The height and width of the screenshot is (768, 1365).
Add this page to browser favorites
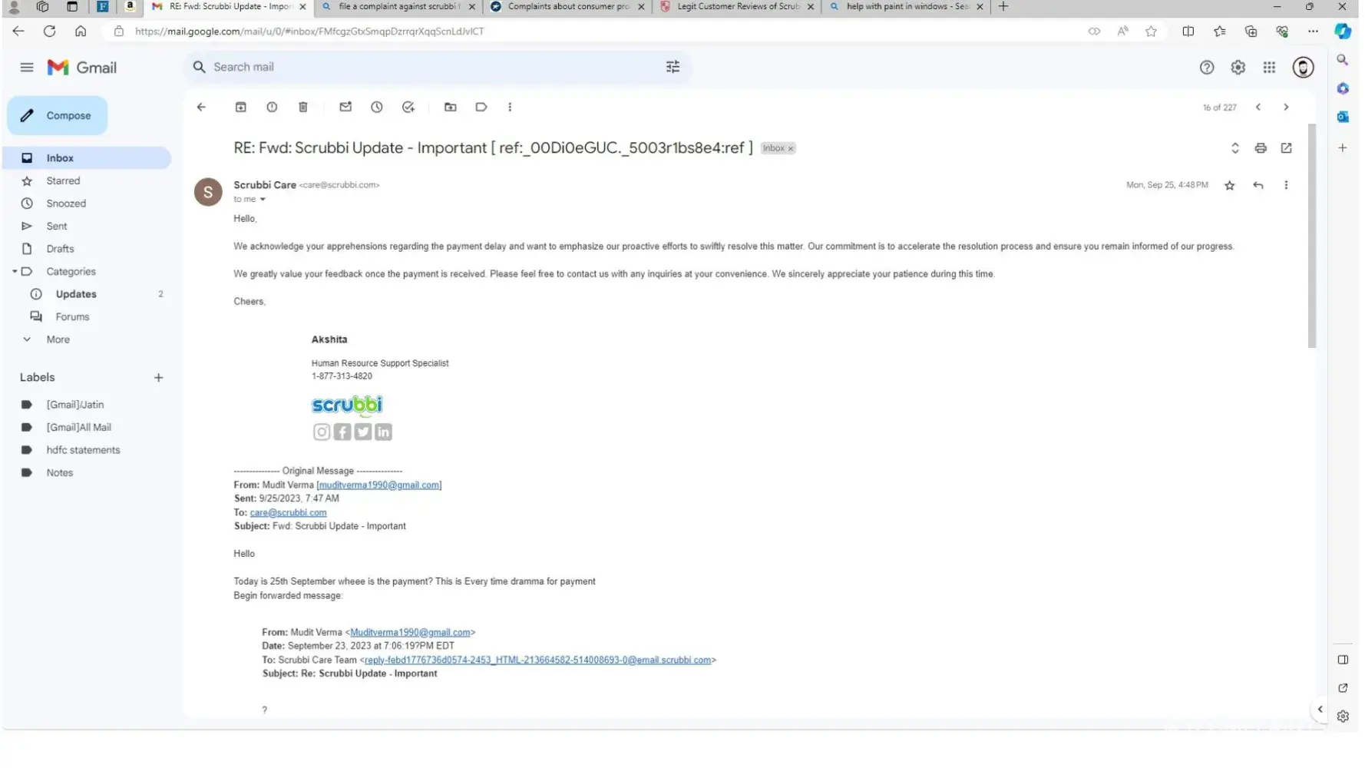pos(1151,31)
